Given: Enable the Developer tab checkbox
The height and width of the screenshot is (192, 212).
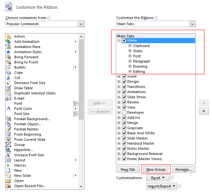Looking at the screenshot, I should click(x=124, y=112).
